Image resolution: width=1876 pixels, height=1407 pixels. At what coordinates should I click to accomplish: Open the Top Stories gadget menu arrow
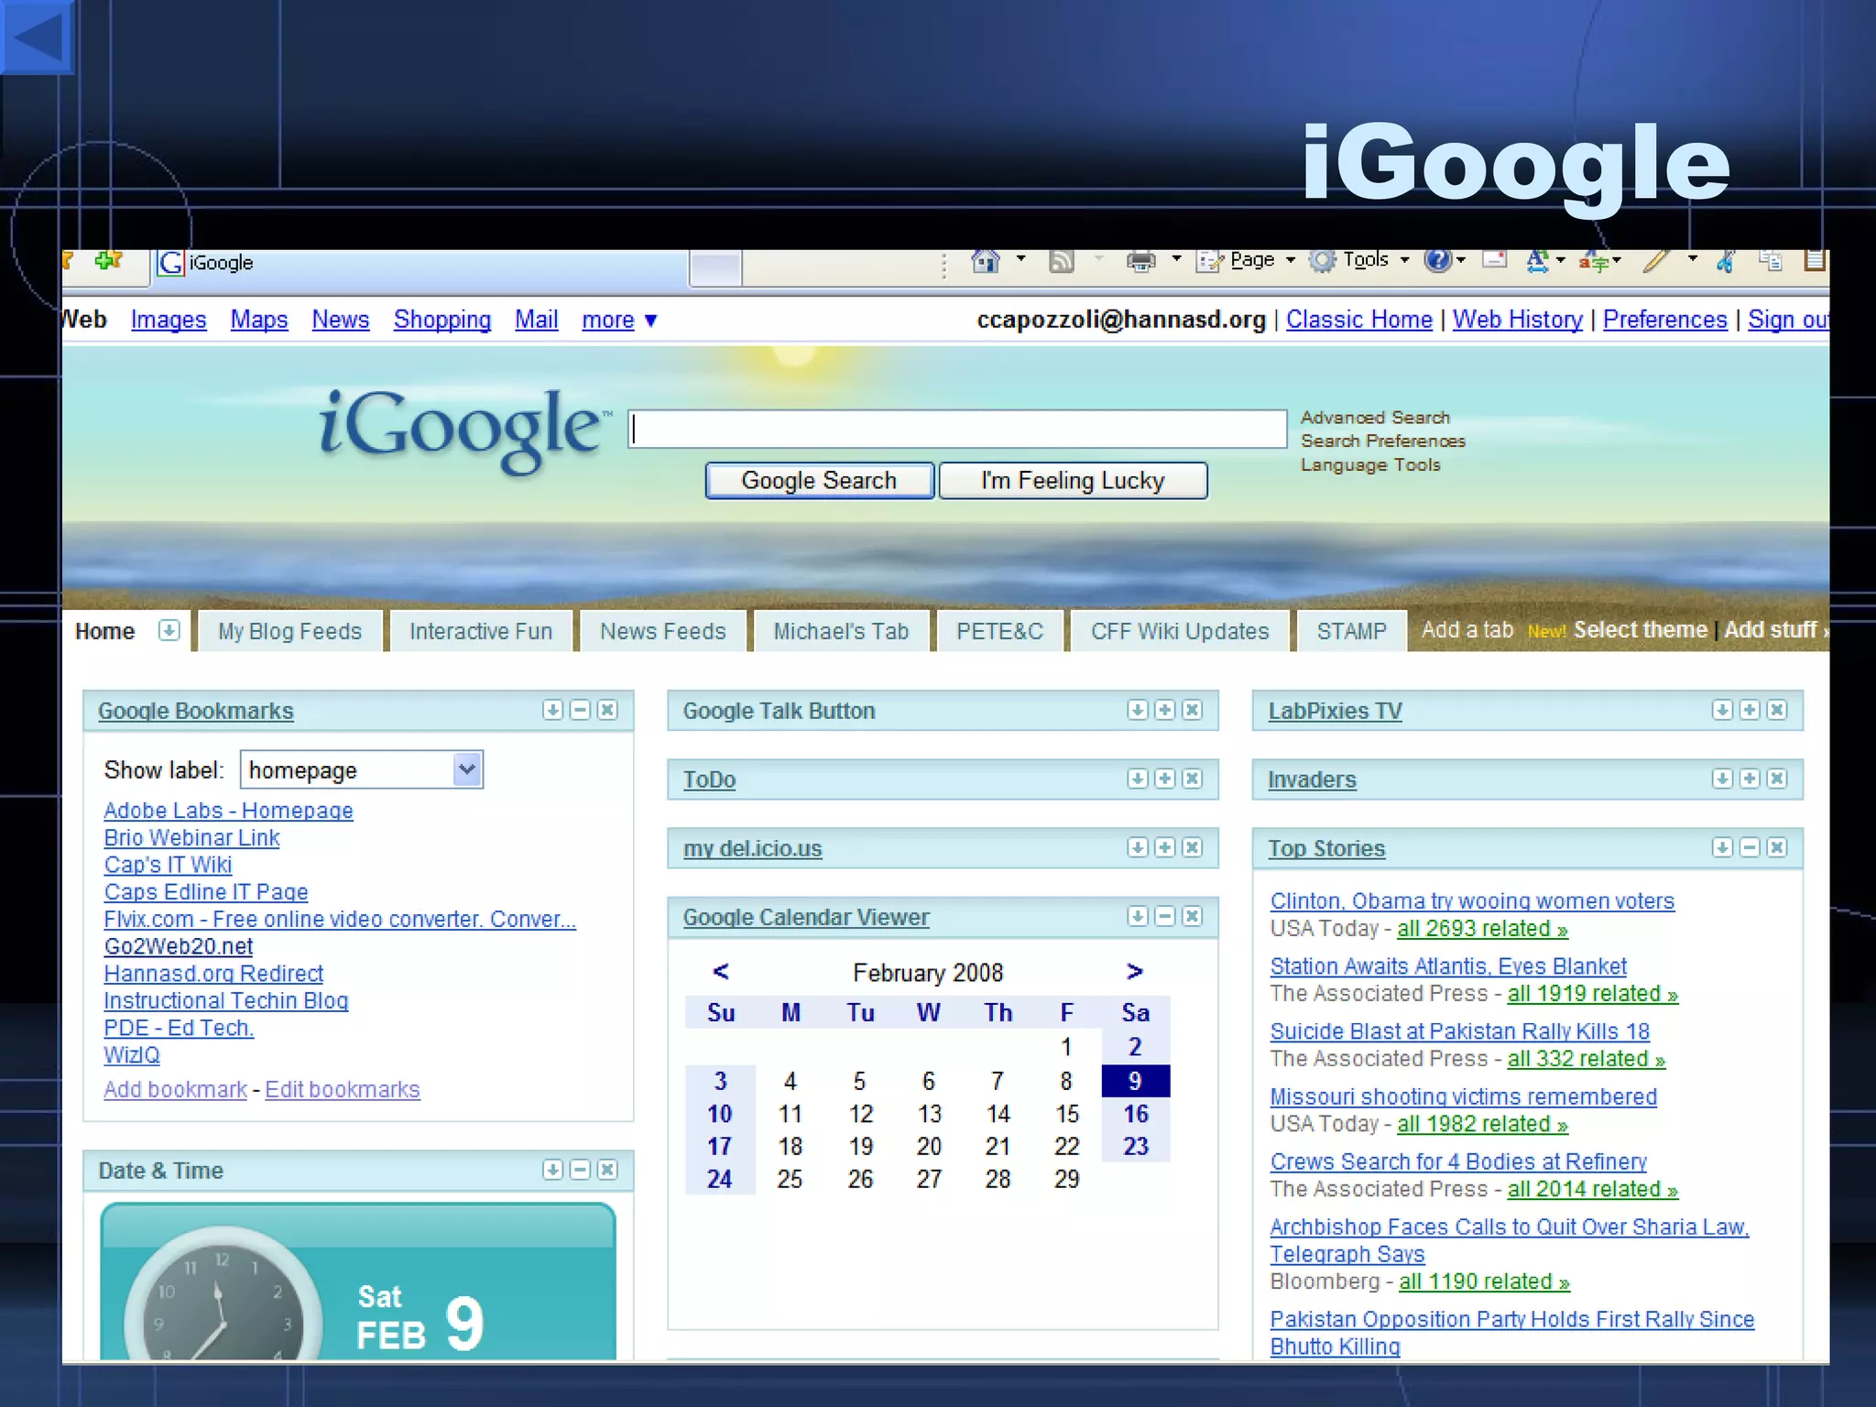[1722, 847]
